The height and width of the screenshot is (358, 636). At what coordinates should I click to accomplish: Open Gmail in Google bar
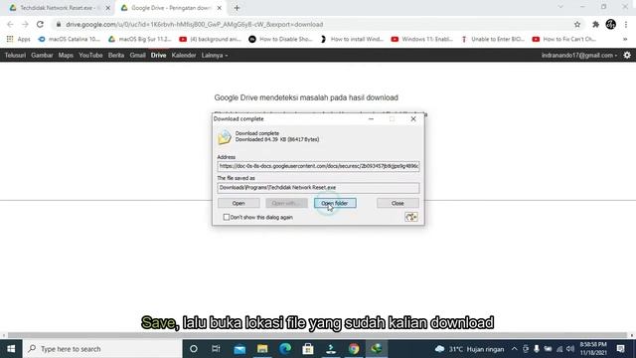(137, 56)
